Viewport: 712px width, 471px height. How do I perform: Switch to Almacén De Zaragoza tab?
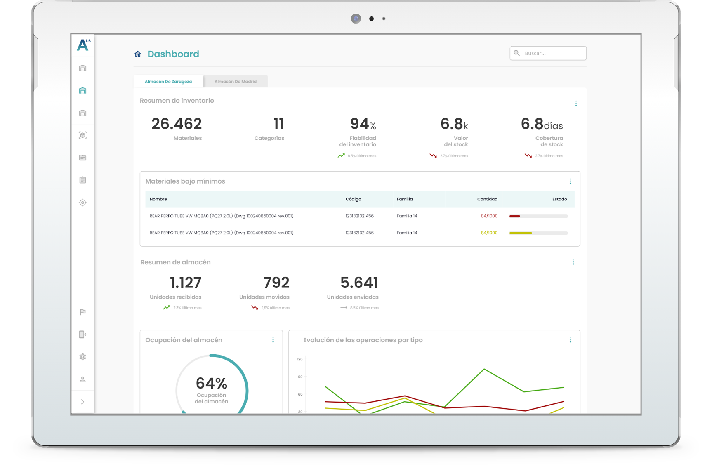click(168, 81)
